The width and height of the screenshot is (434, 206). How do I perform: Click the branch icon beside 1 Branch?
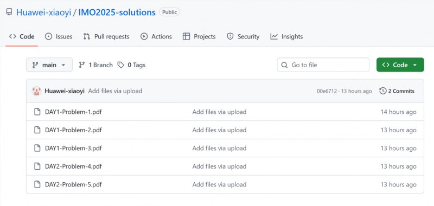pos(82,65)
